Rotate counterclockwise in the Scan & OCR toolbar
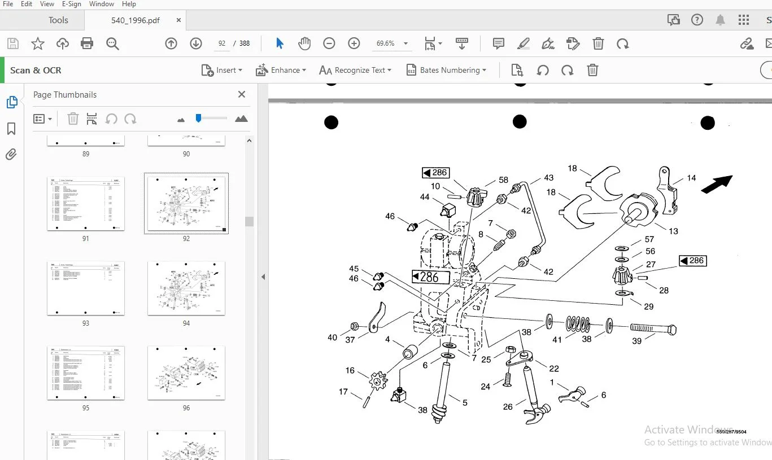 pyautogui.click(x=543, y=70)
